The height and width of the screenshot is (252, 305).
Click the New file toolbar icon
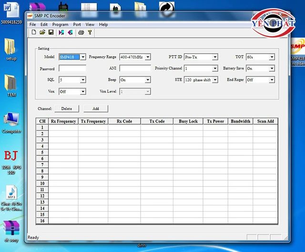[34, 32]
